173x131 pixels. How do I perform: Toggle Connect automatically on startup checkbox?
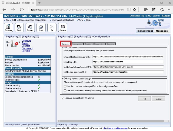point(63,98)
